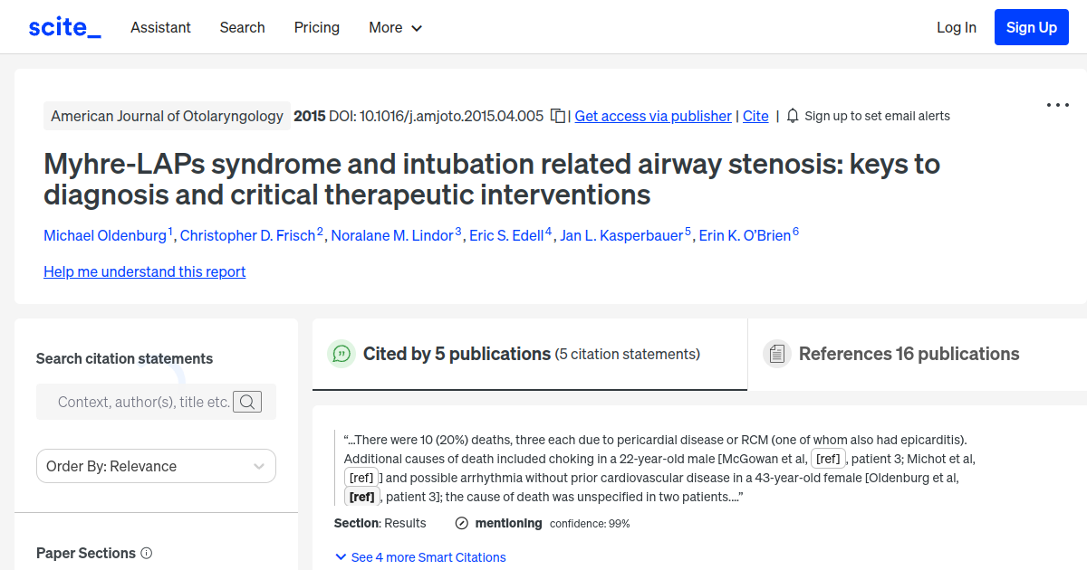The image size is (1087, 570).
Task: Click the bell icon for email alerts
Action: click(x=792, y=116)
